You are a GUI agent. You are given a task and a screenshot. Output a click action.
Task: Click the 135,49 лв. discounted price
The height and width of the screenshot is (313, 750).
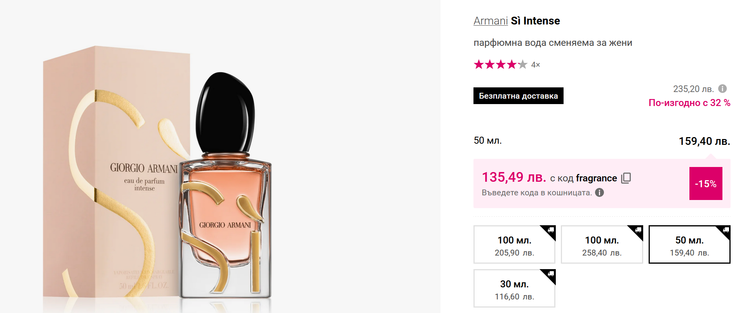(x=514, y=177)
